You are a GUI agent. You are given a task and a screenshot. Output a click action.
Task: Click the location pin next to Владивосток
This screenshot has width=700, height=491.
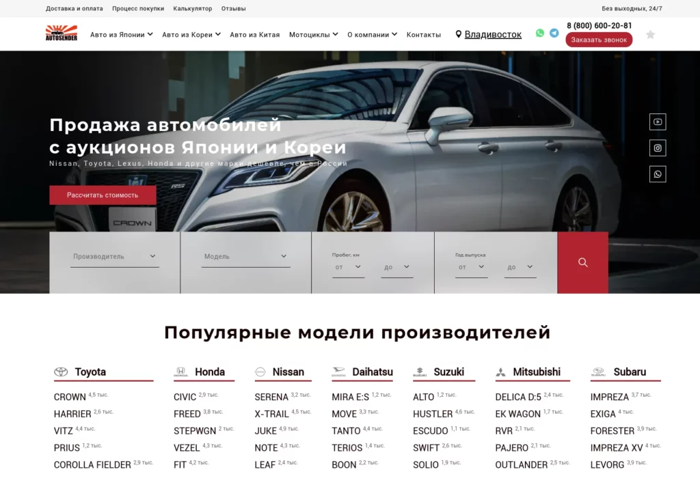click(459, 34)
